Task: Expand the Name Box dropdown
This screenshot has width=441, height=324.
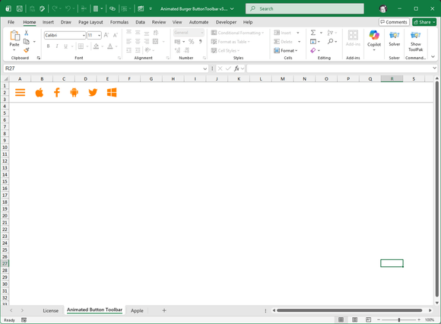Action: point(205,68)
